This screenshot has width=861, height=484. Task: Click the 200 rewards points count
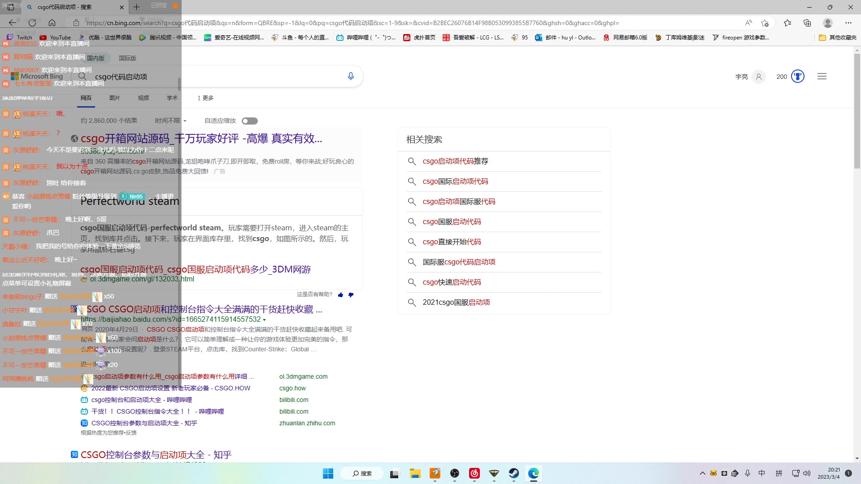(782, 77)
